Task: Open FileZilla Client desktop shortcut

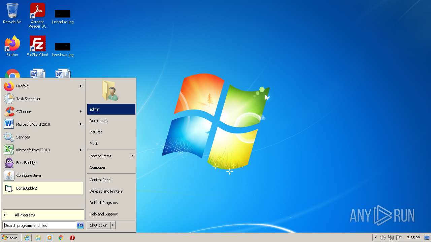Action: tap(37, 46)
